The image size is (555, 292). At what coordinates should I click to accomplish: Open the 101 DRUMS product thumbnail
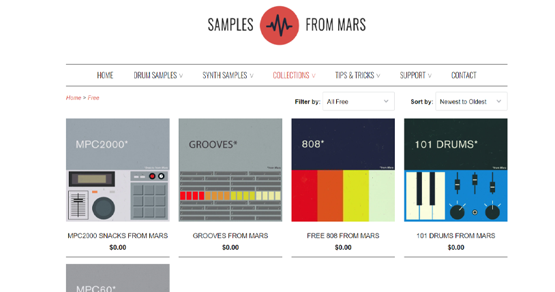click(455, 170)
